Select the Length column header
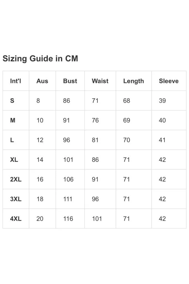Viewport: 189px width, 284px height. tap(134, 81)
